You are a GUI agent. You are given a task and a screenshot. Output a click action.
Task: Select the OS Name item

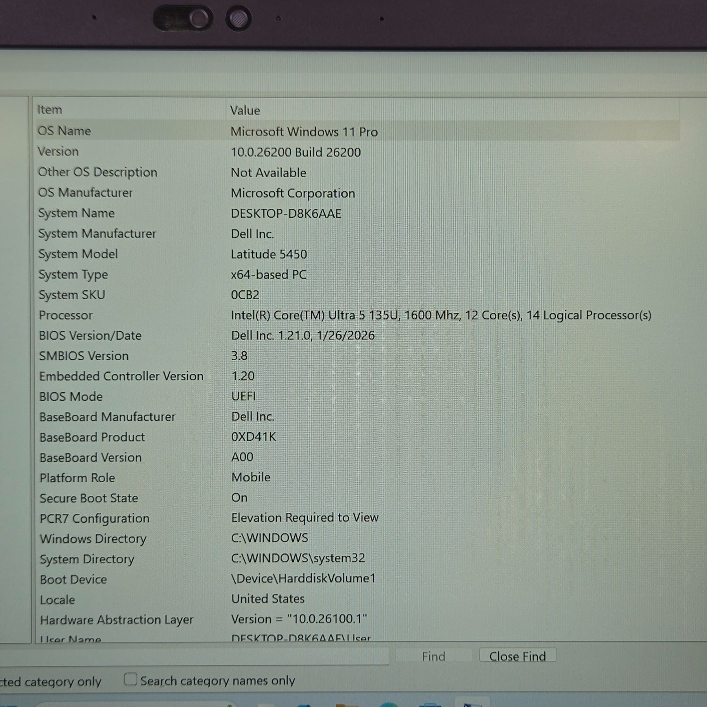coord(64,131)
